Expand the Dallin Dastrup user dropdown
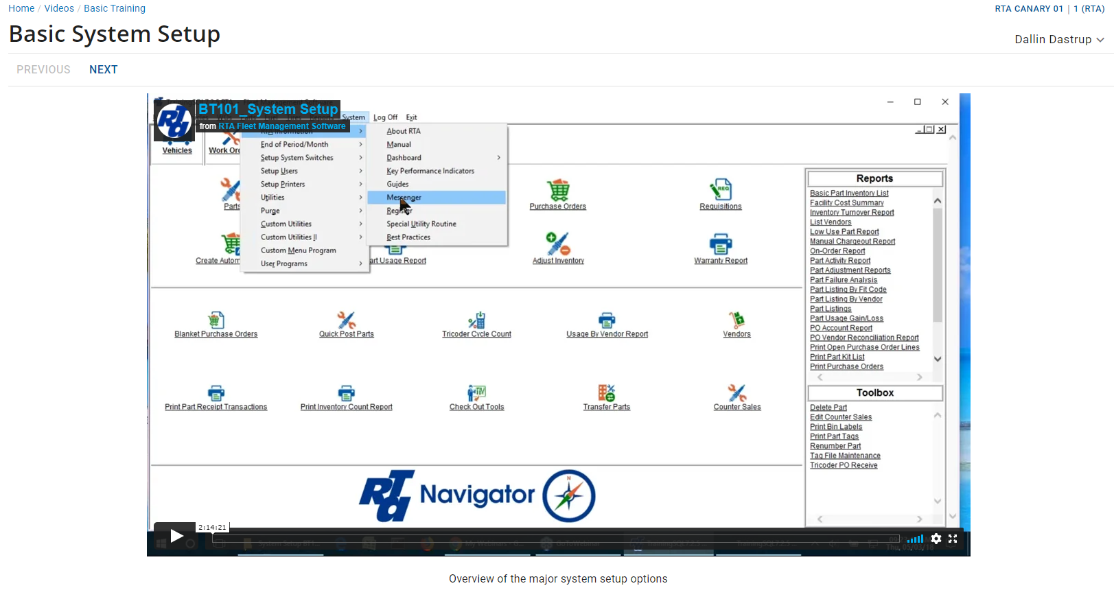The width and height of the screenshot is (1114, 599). (x=1059, y=40)
